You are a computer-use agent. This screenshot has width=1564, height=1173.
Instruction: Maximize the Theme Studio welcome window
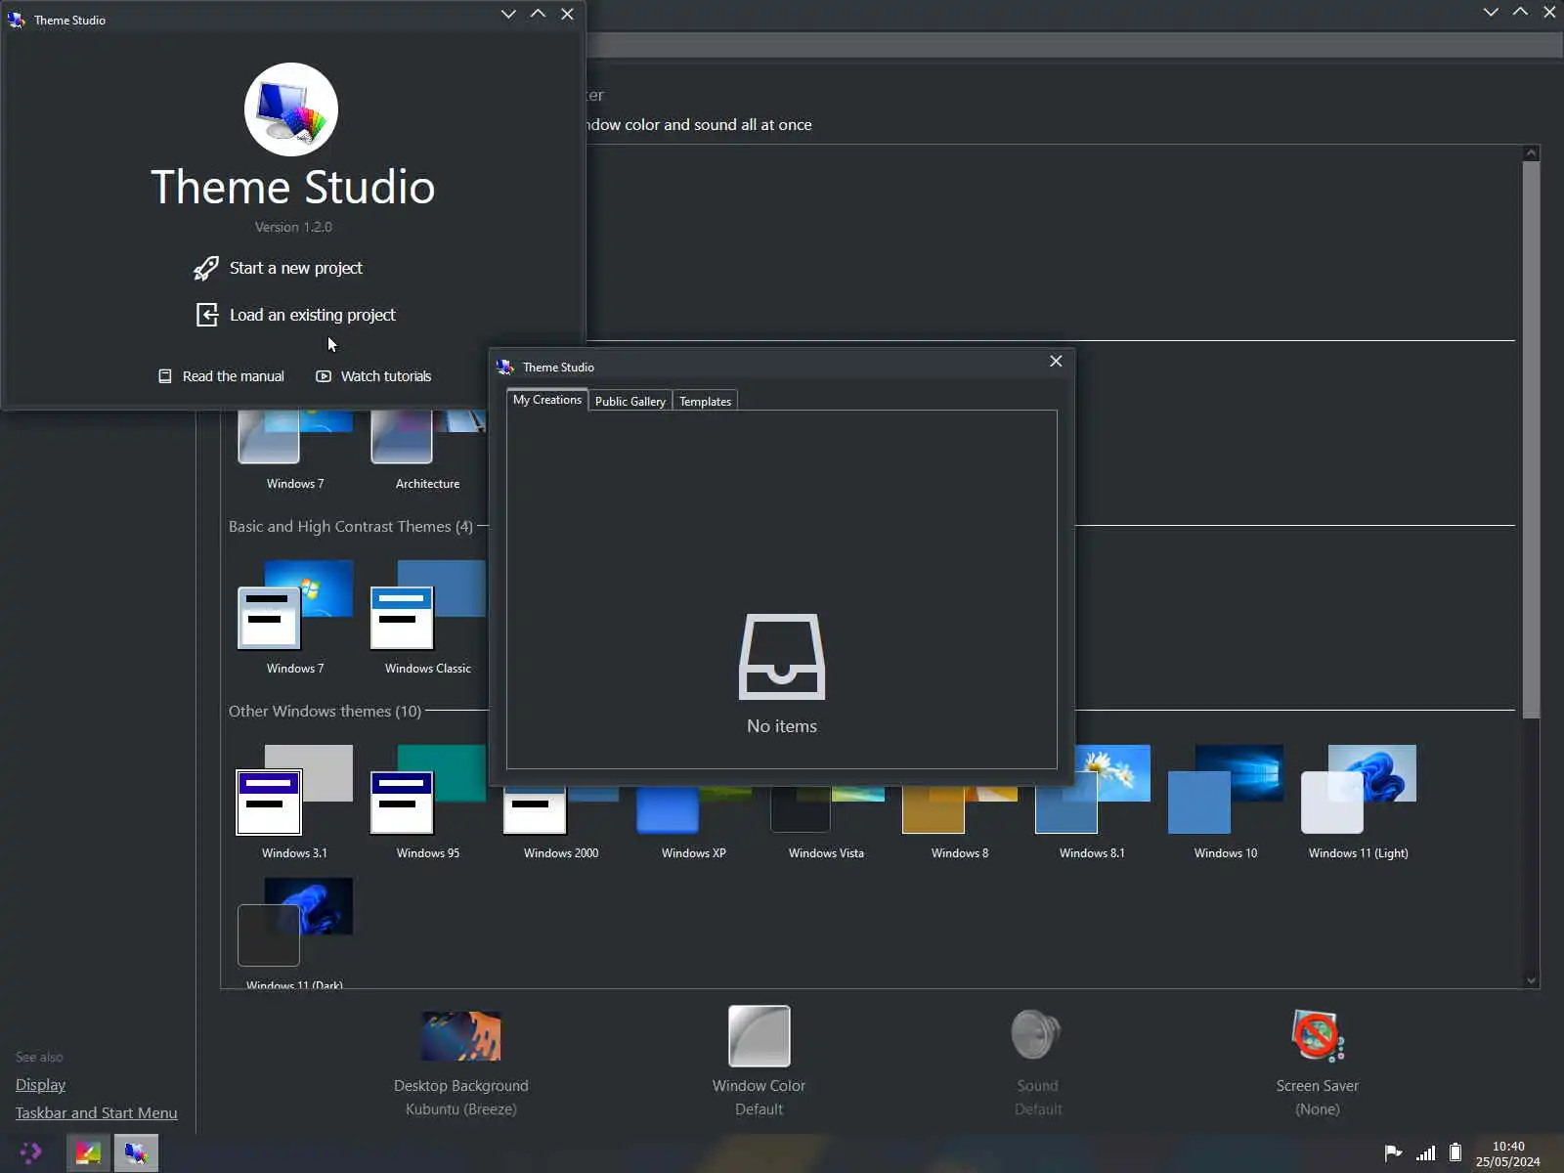pyautogui.click(x=538, y=14)
